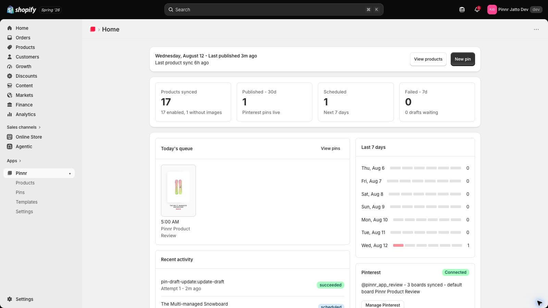This screenshot has height=308, width=548.
Task: Click the red Pinnr app icon in breadcrumb
Action: point(92,29)
